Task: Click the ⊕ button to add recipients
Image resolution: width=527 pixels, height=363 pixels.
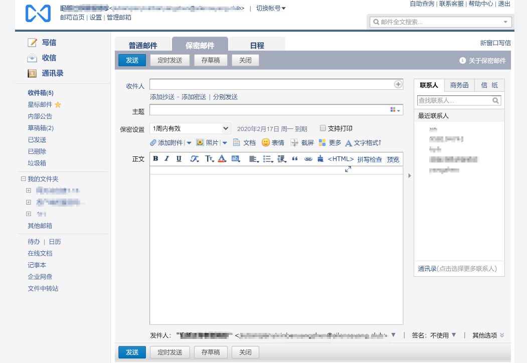Action: 399,84
